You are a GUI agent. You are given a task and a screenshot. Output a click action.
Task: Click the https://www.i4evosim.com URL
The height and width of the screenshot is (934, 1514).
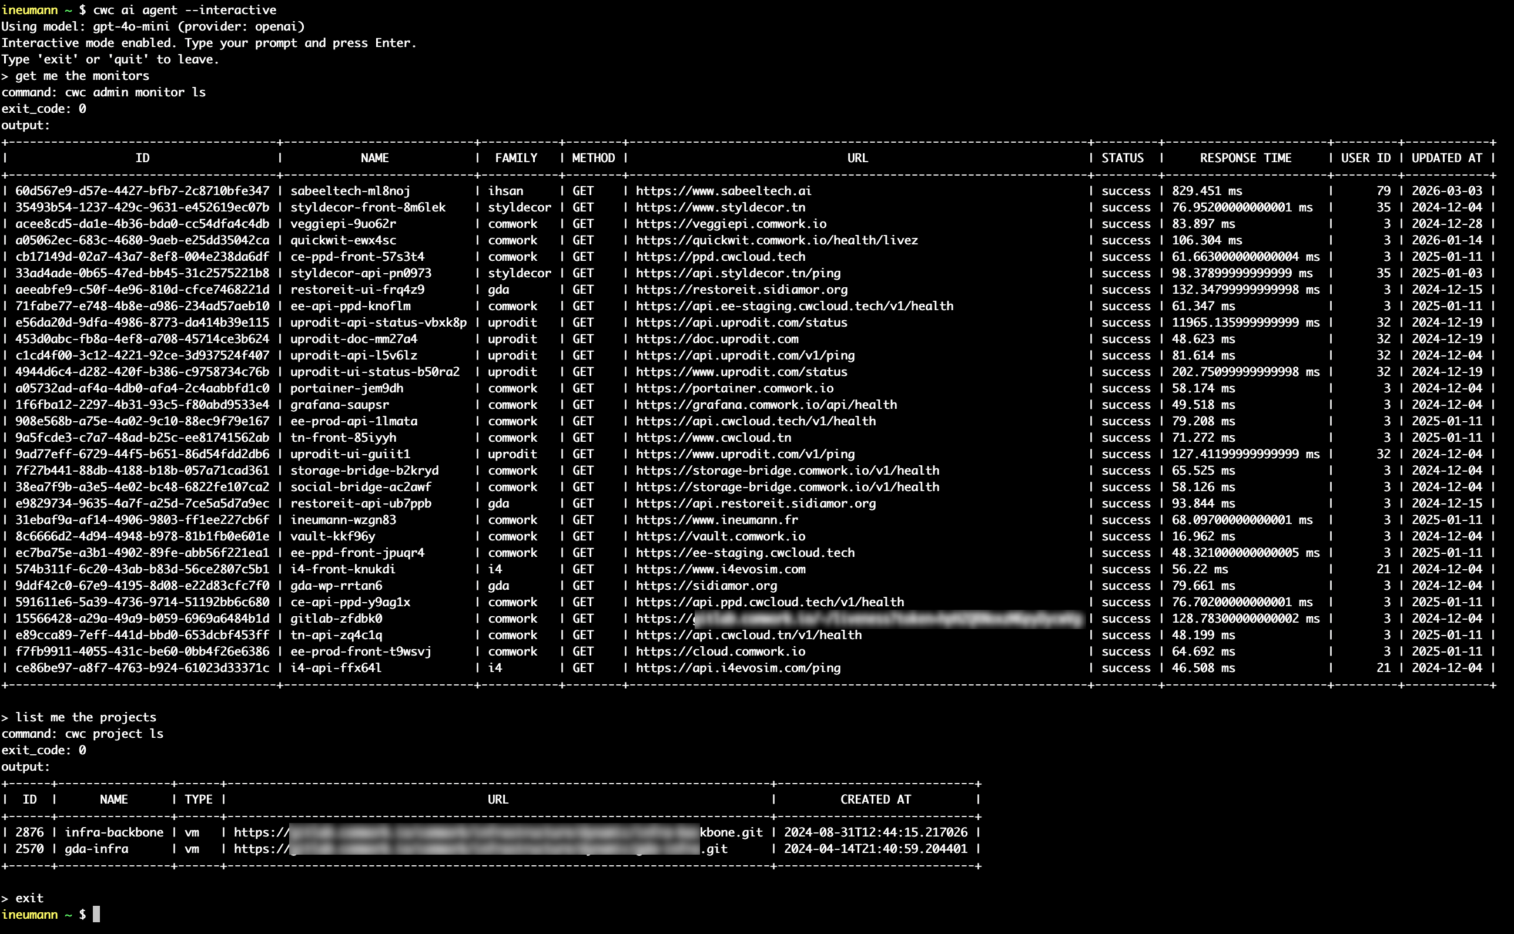pos(721,570)
